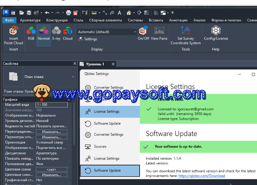Select the Section tool icon

click(139, 13)
